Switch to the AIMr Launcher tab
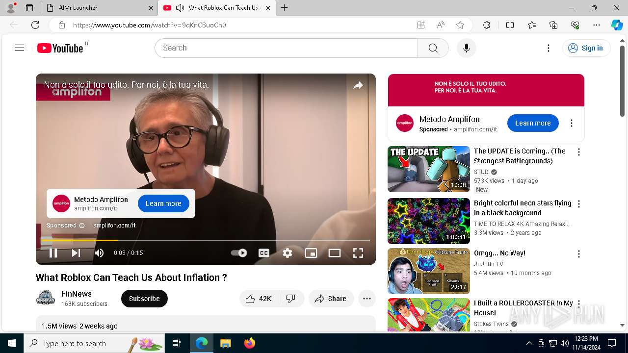Image resolution: width=628 pixels, height=353 pixels. [x=100, y=8]
